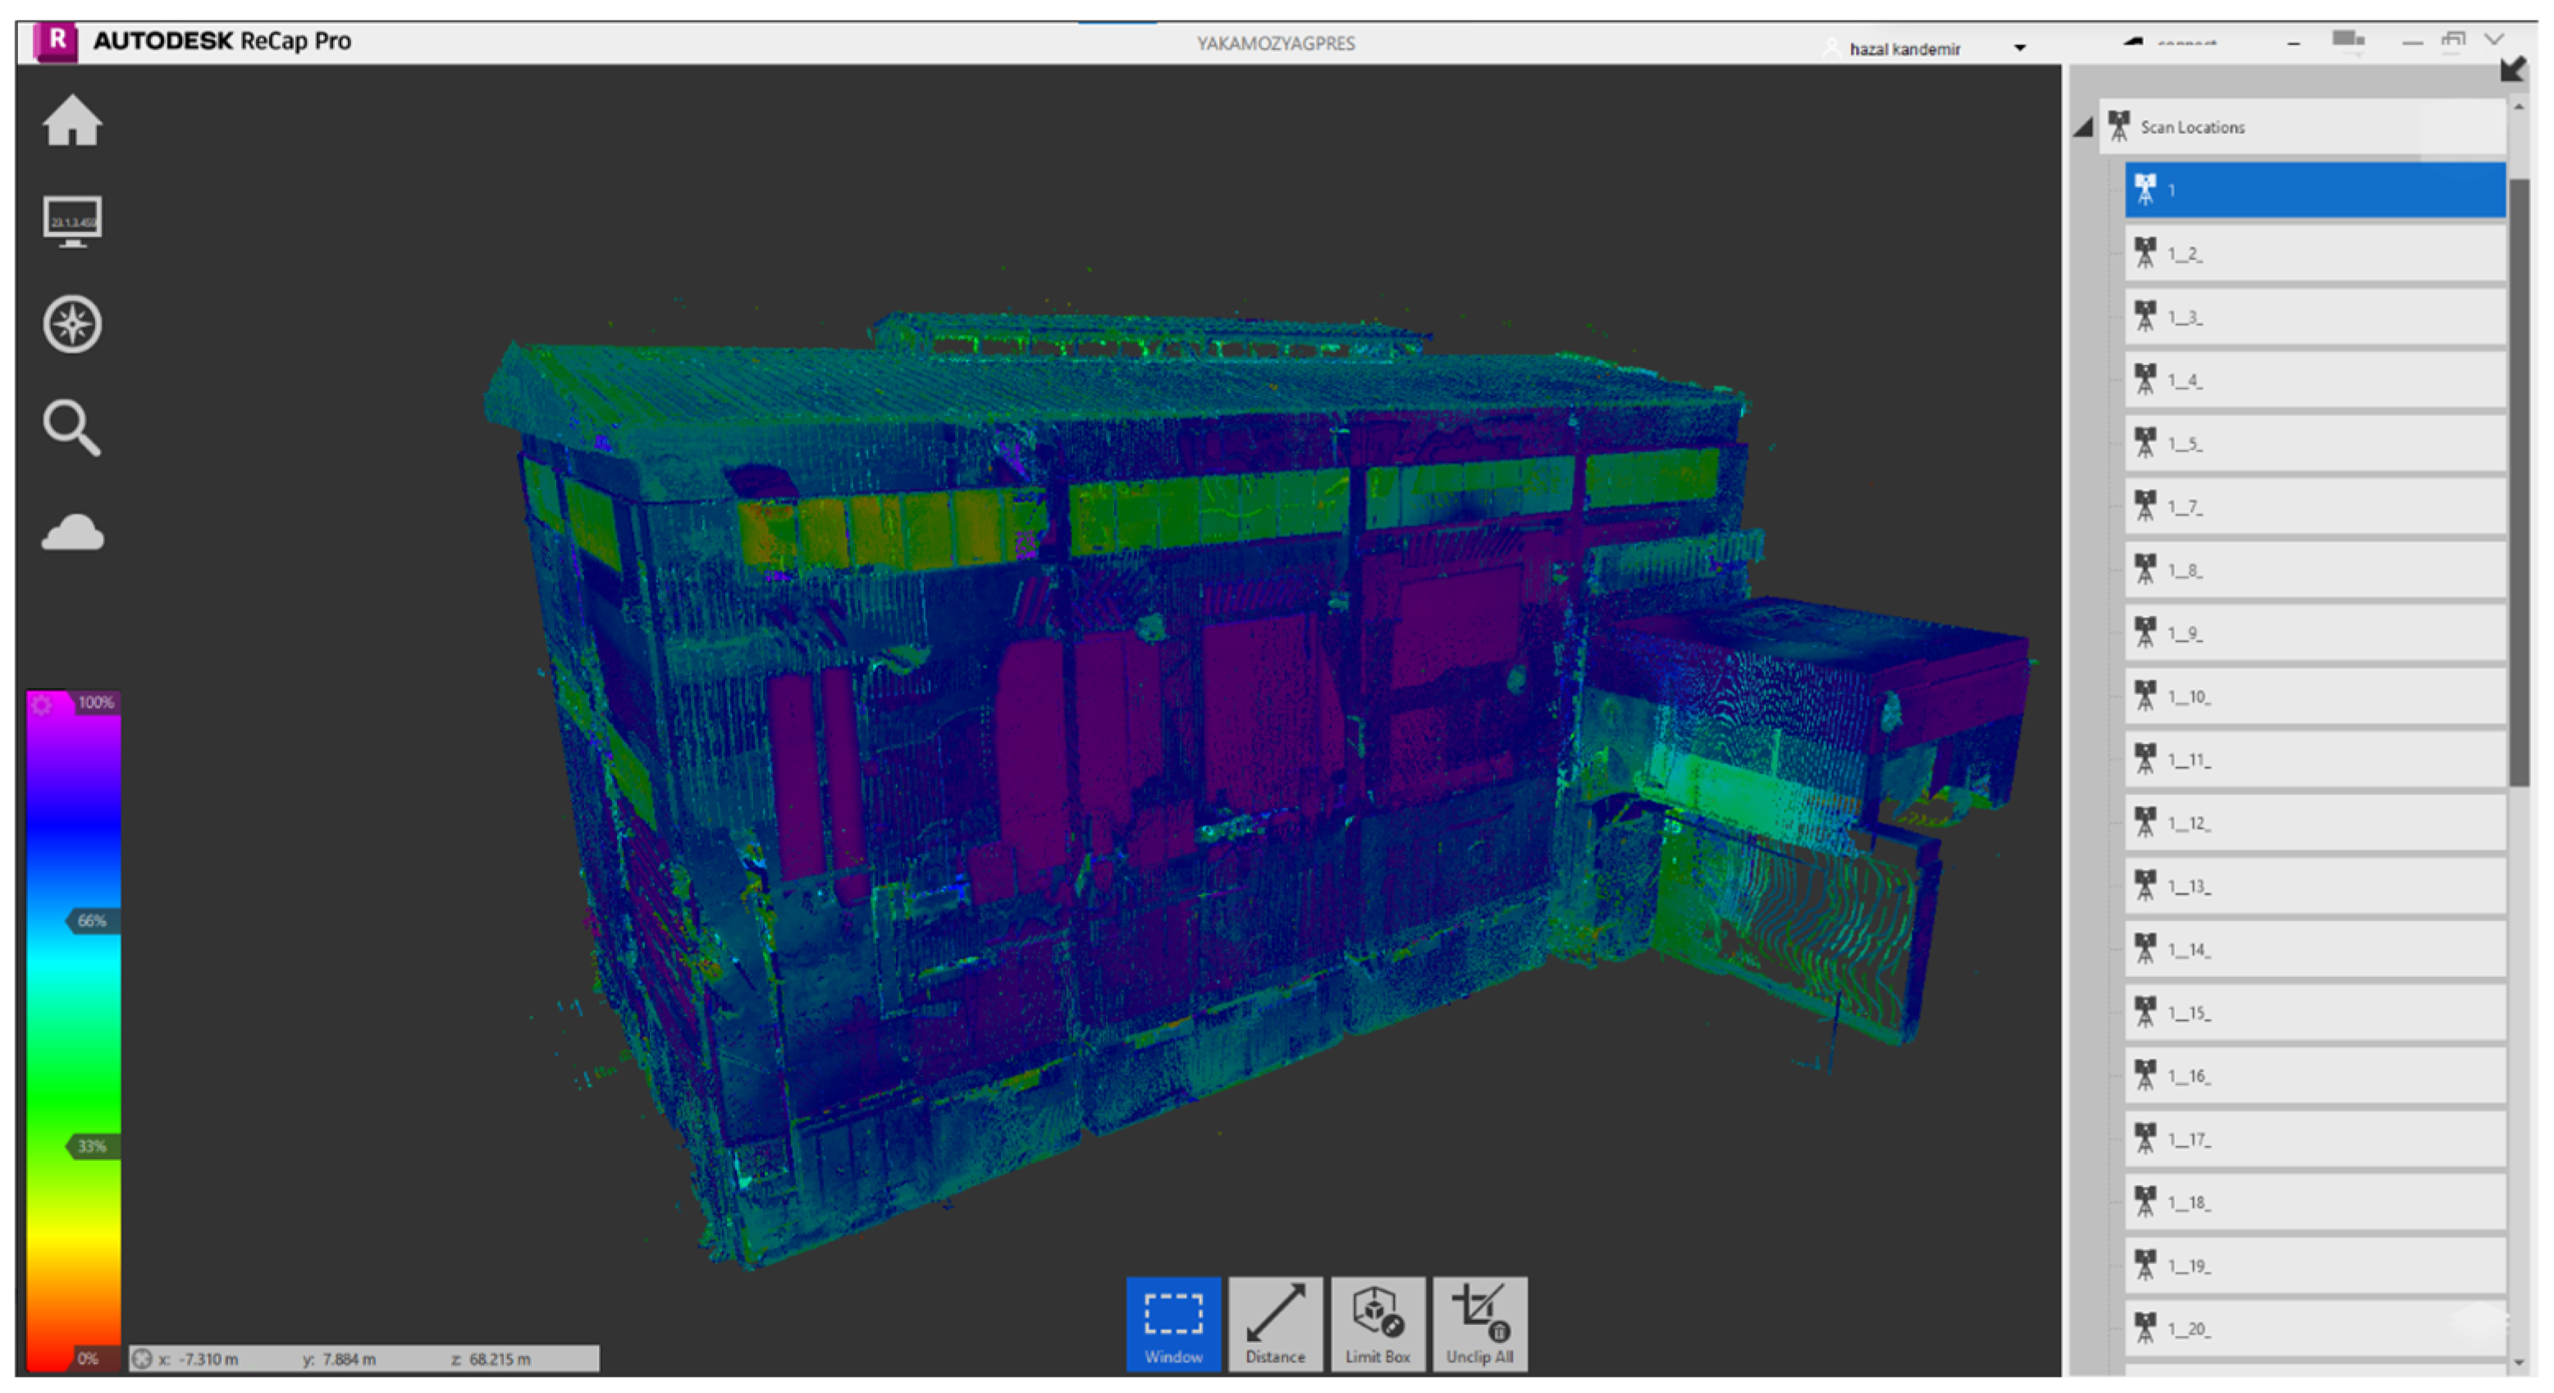Click the gear icon atop color scale
2554x1393 pixels.
(x=42, y=704)
